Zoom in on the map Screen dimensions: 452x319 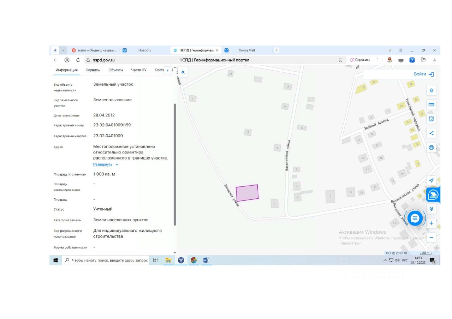(x=431, y=223)
